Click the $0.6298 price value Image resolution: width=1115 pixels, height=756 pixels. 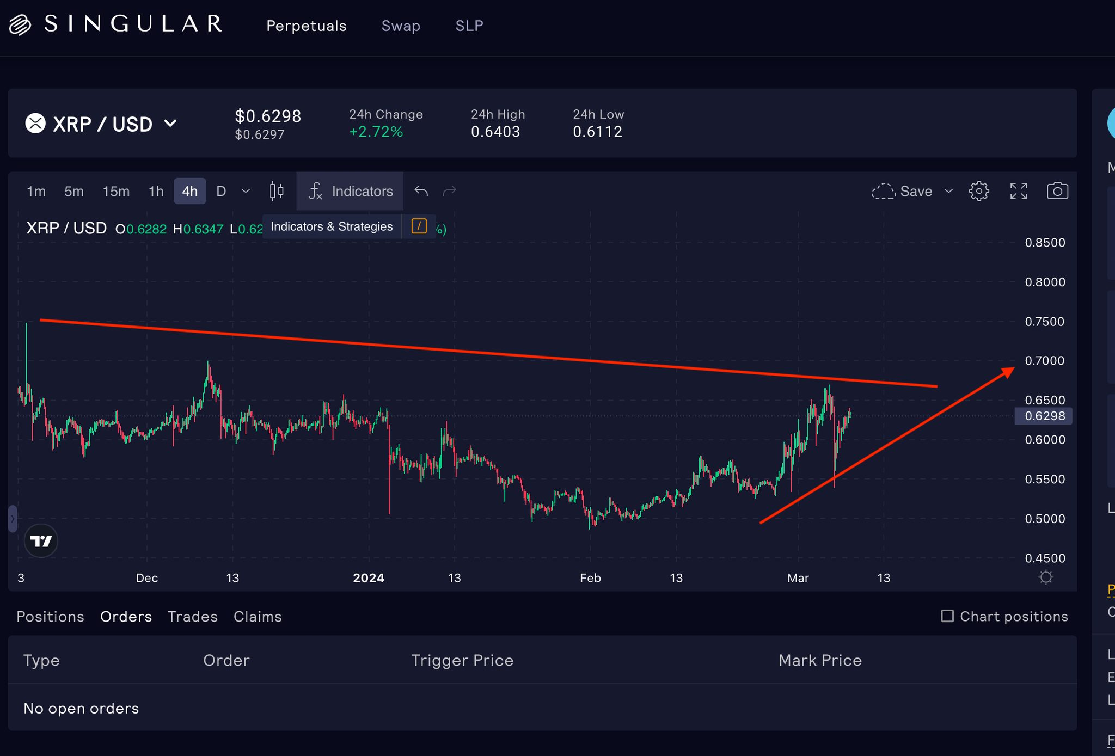tap(268, 116)
